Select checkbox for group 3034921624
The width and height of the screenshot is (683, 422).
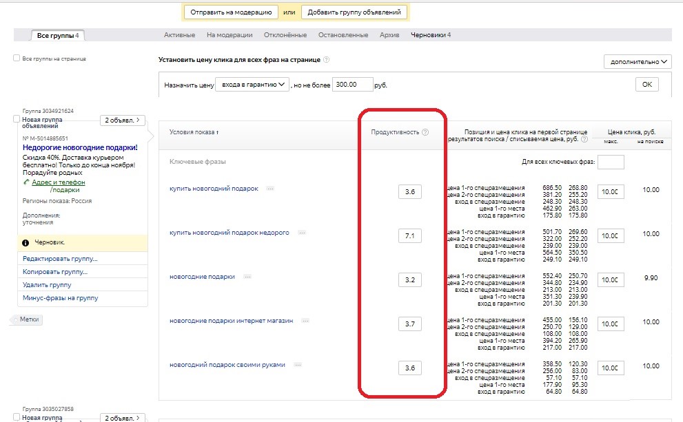click(x=17, y=119)
